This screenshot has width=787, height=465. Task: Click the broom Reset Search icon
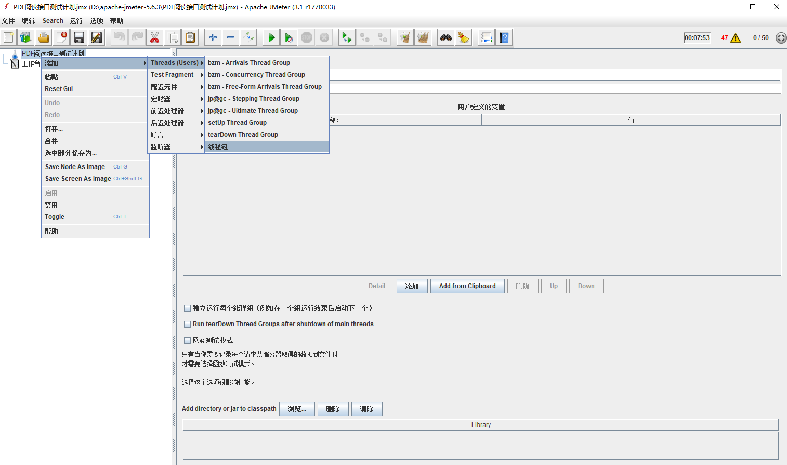point(463,37)
